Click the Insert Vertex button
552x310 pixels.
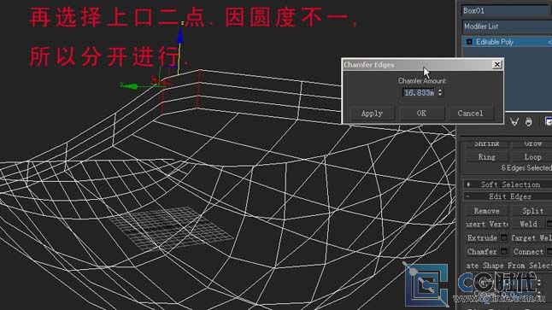point(486,224)
